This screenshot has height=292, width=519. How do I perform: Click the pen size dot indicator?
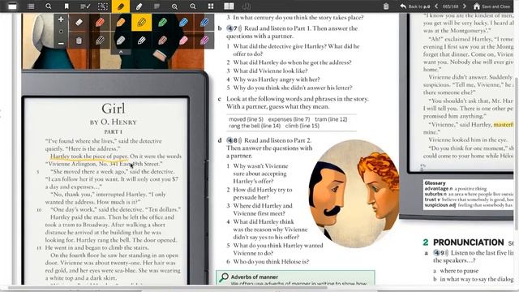click(x=61, y=32)
